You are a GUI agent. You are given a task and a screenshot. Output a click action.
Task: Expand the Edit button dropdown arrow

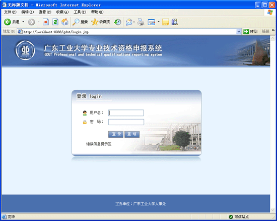pyautogui.click(x=159, y=22)
